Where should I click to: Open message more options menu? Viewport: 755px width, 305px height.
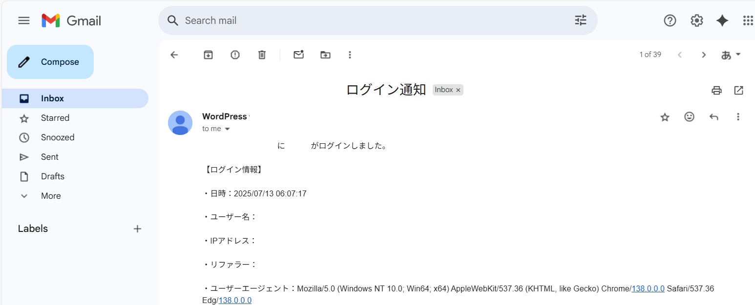point(738,117)
